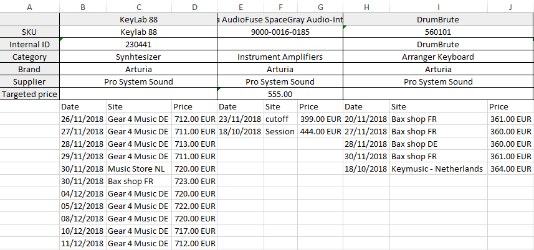Viewport: 534px width, 250px height.
Task: Click the Brand row label
Action: pyautogui.click(x=30, y=69)
